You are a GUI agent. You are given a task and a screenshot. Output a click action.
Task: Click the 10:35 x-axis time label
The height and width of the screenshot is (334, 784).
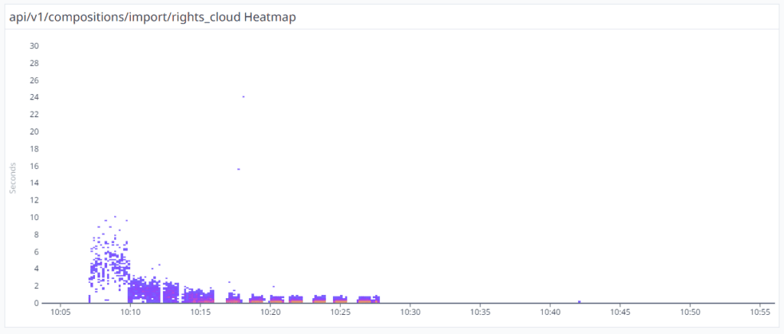click(x=480, y=313)
